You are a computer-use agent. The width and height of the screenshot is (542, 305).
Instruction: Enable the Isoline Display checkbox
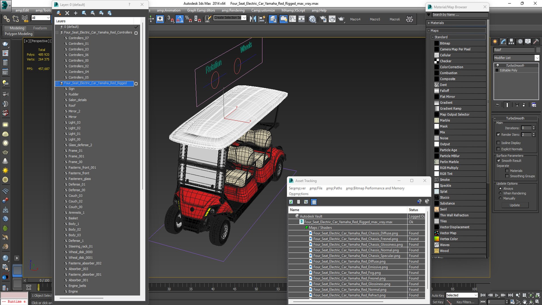[x=498, y=143]
